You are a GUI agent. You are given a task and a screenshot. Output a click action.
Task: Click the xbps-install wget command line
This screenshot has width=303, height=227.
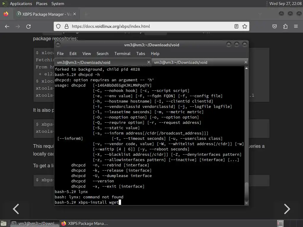click(x=88, y=202)
